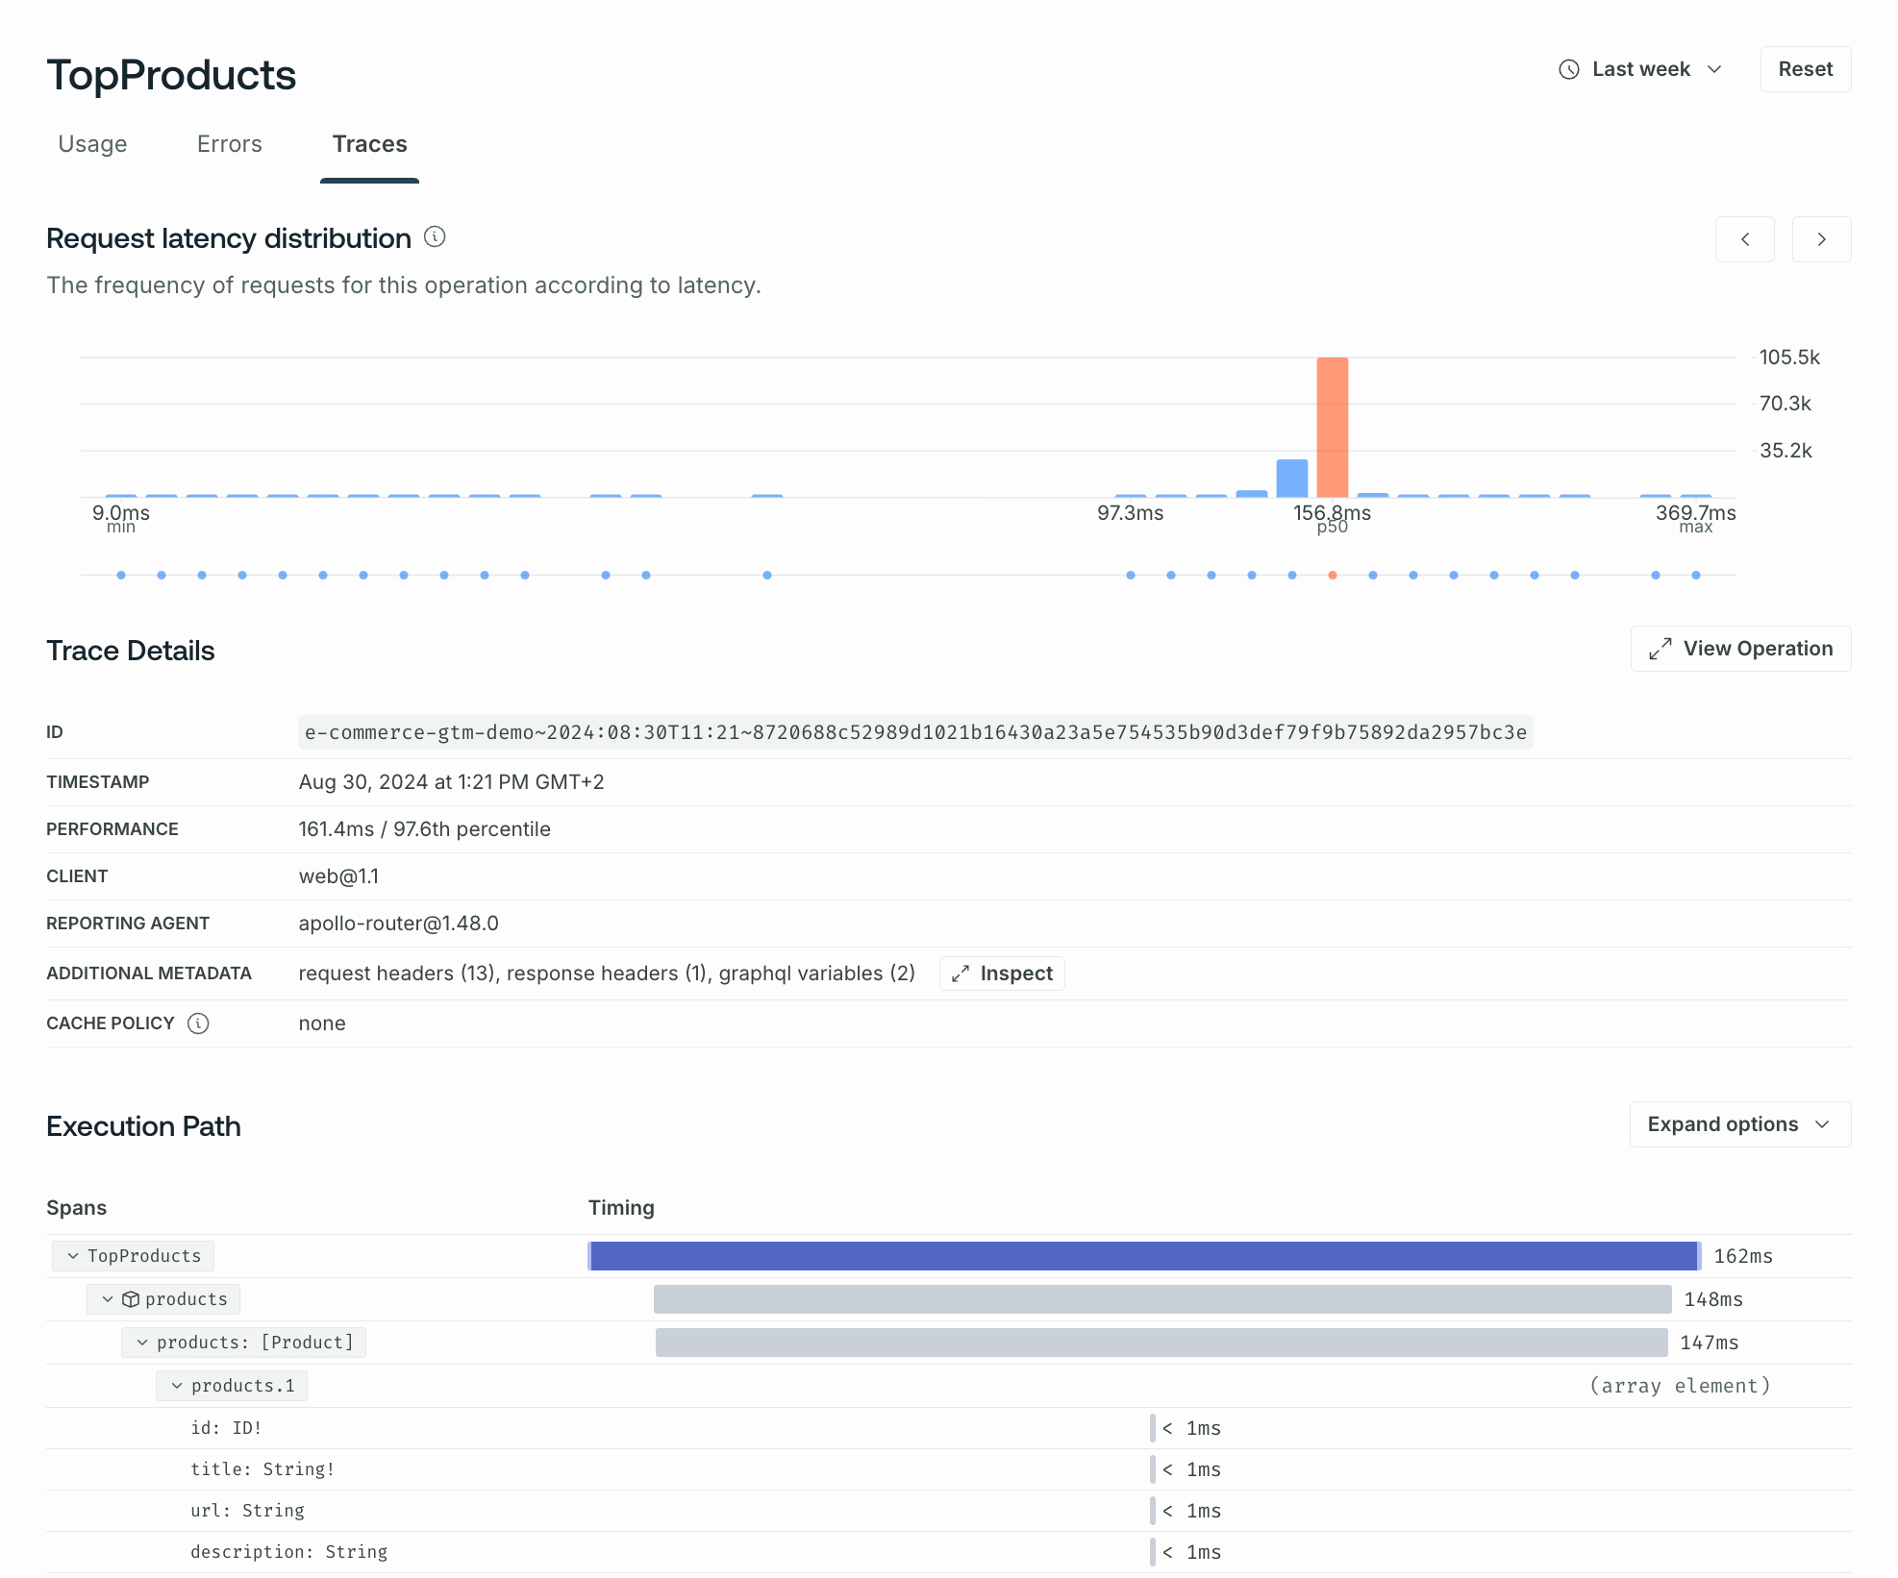Open the Last week time range dropdown
The width and height of the screenshot is (1898, 1578).
pyautogui.click(x=1640, y=69)
